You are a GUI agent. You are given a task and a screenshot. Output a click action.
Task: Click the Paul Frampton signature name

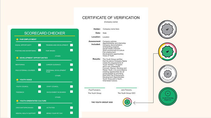point(95,90)
